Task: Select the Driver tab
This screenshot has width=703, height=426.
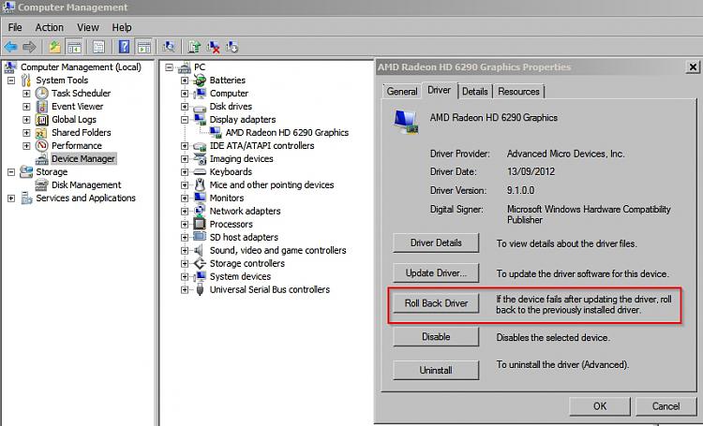Action: click(440, 91)
